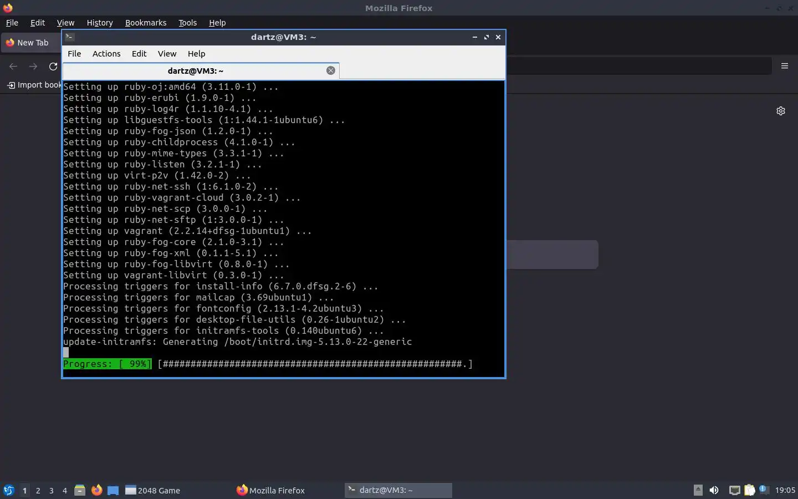Viewport: 798px width, 499px height.
Task: Open the file manager launcher in panel
Action: [x=80, y=490]
